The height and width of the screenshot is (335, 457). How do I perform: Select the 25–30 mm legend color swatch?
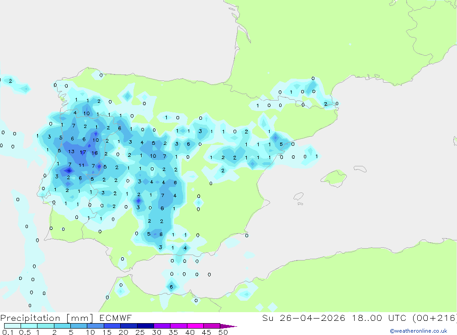[x=145, y=326]
